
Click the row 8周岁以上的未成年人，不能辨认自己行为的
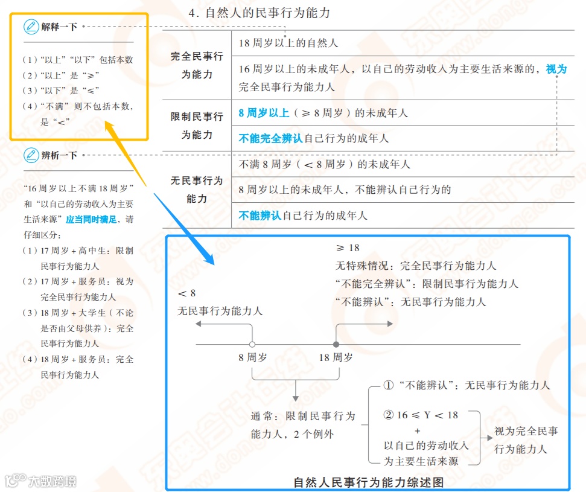click(x=403, y=190)
